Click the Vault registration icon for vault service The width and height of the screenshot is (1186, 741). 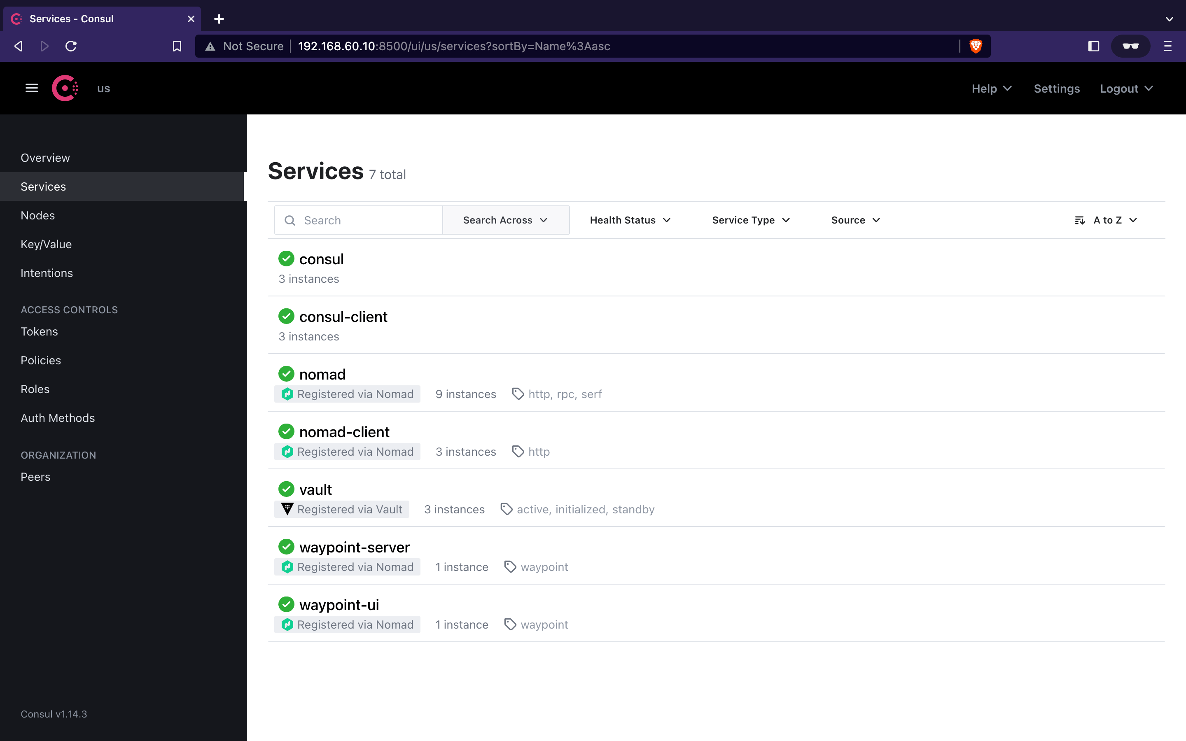click(288, 509)
